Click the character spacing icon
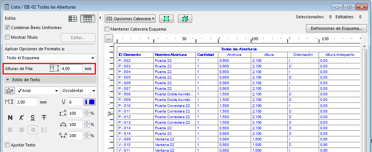This screenshot has width=372, height=152. tap(63, 136)
